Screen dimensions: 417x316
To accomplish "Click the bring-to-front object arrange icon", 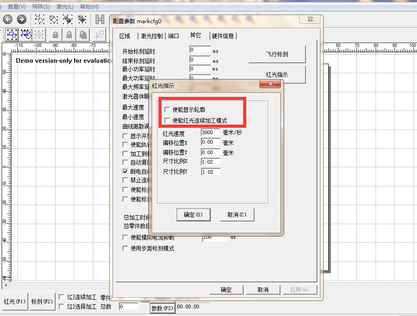I will pos(68,19).
